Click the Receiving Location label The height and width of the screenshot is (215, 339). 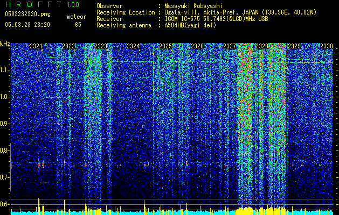click(x=126, y=12)
